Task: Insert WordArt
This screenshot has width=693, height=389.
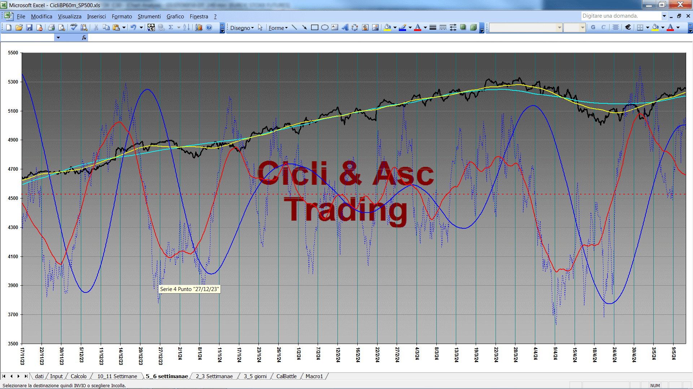Action: pyautogui.click(x=345, y=27)
